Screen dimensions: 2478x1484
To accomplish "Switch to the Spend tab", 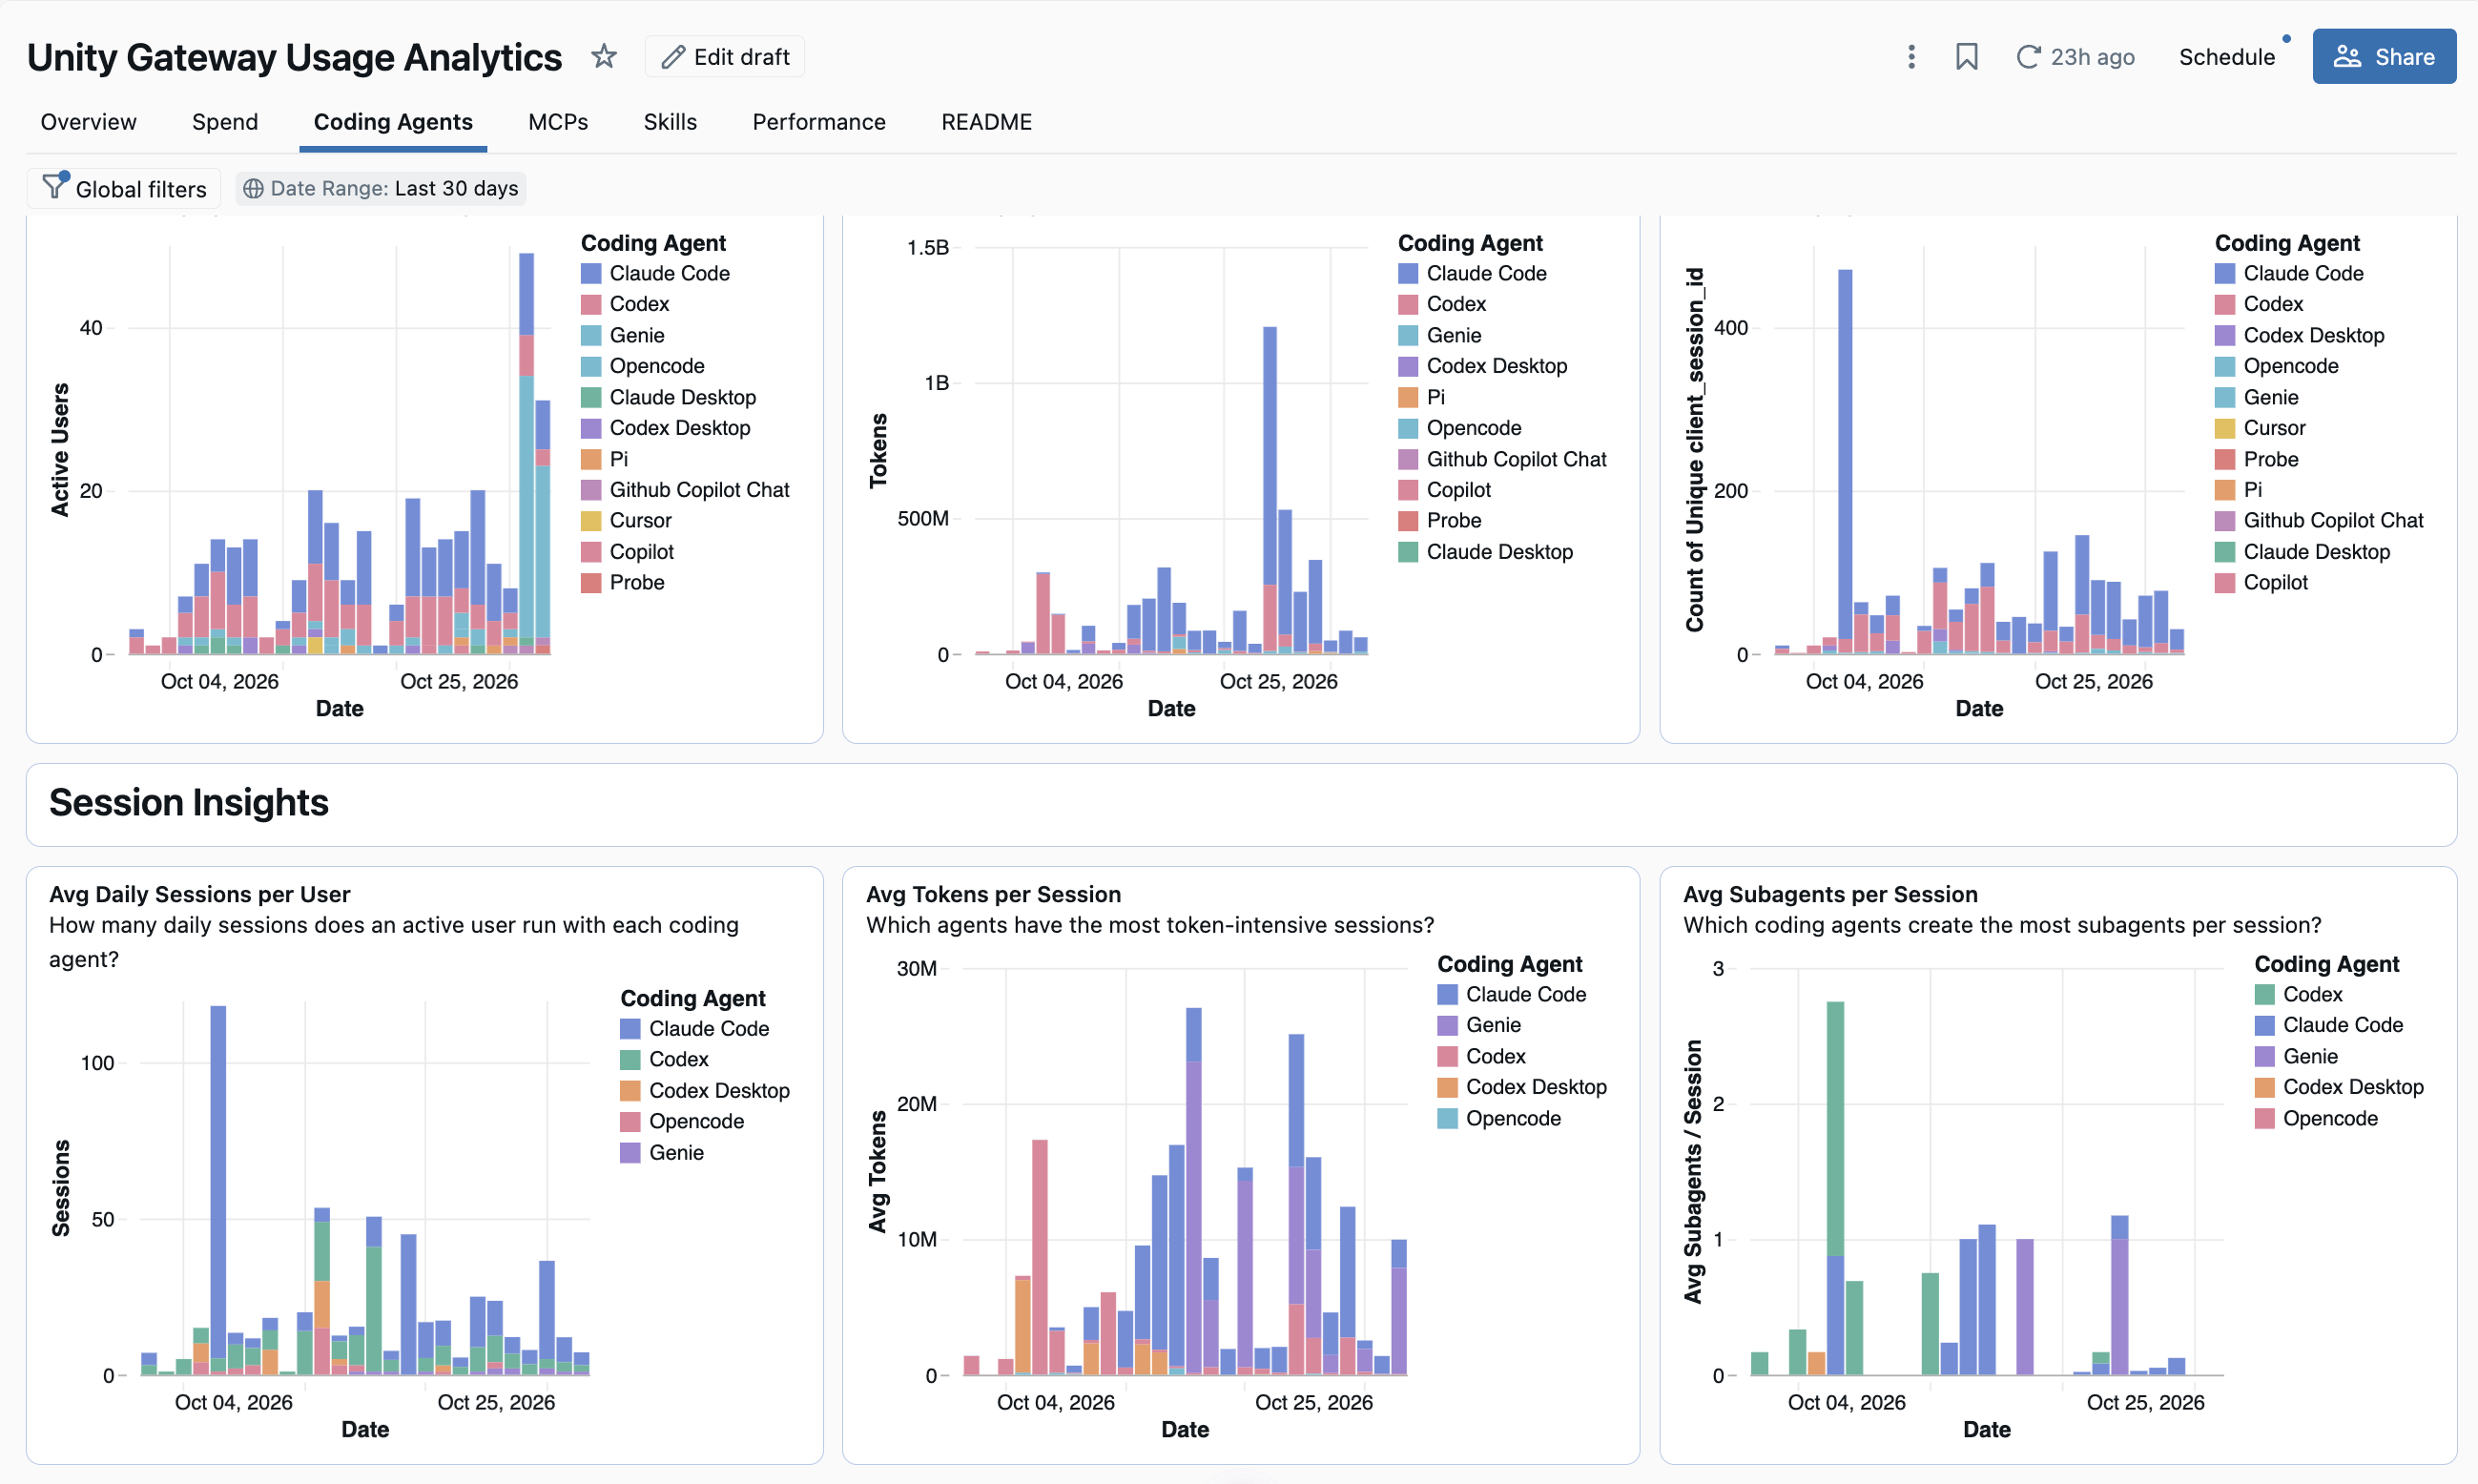I will [225, 122].
